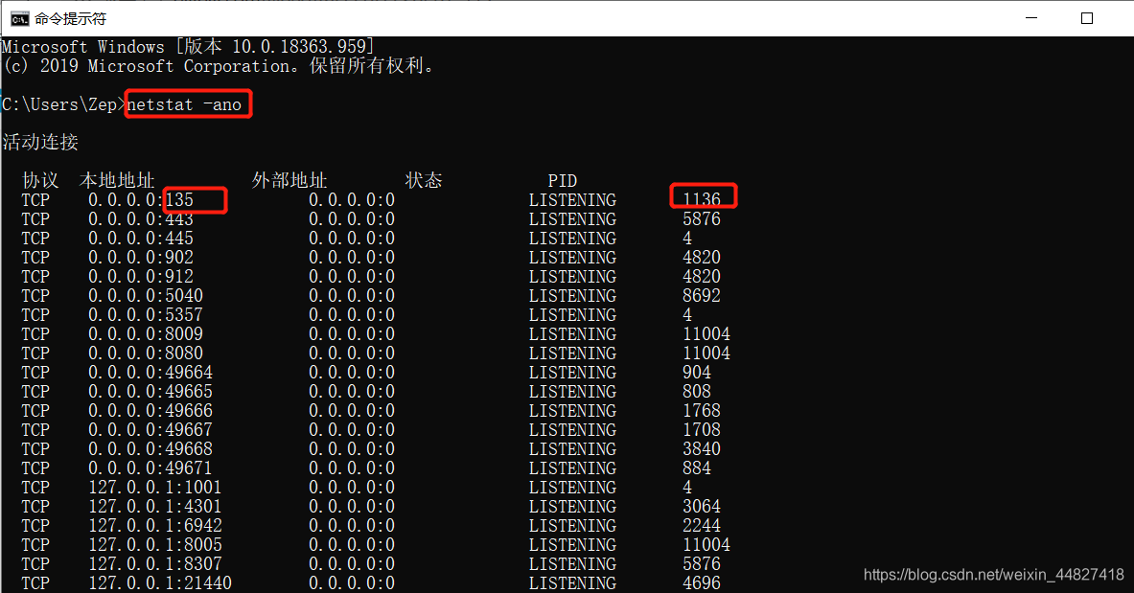Click PID value 808
The height and width of the screenshot is (593, 1134).
[697, 391]
